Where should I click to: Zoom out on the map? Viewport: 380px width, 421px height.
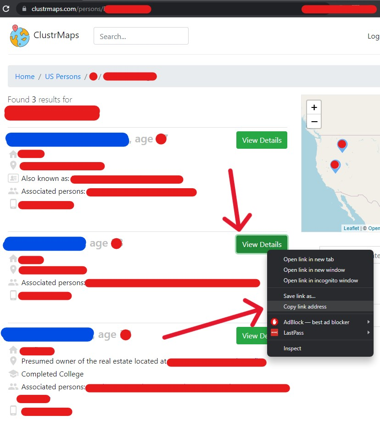tap(314, 122)
